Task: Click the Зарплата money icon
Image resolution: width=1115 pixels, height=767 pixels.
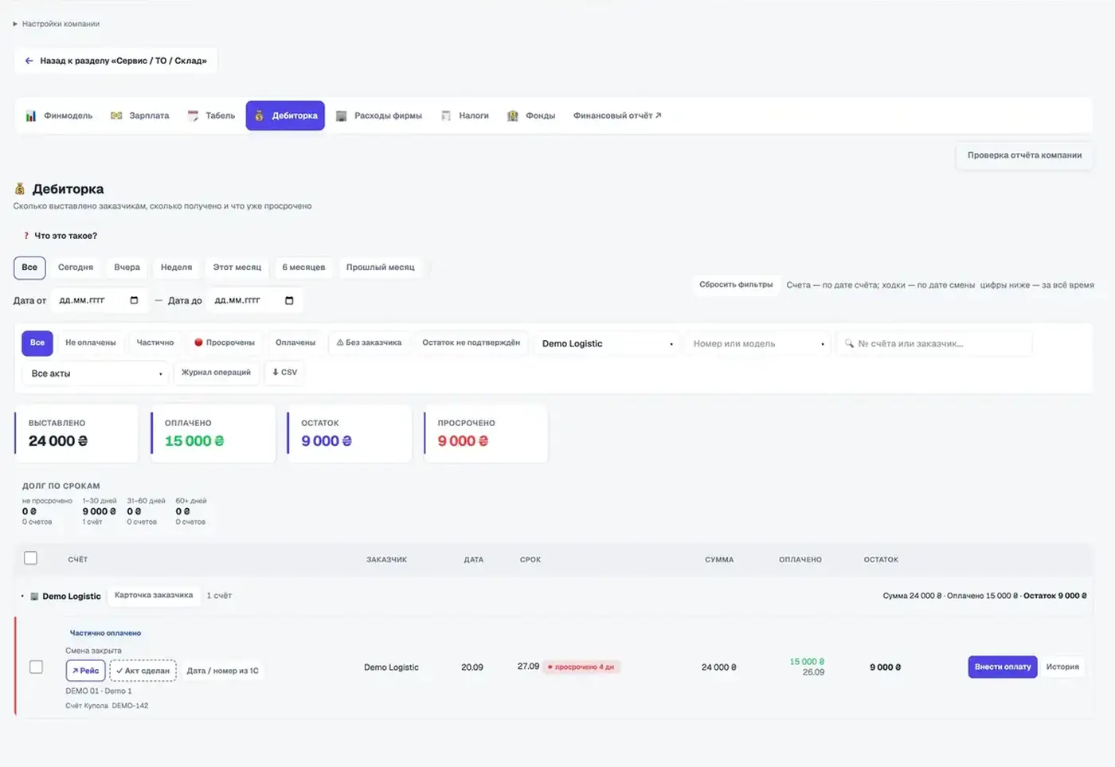Action: coord(116,116)
